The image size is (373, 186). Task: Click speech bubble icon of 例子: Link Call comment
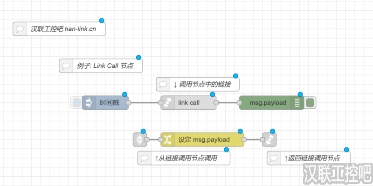click(x=66, y=66)
